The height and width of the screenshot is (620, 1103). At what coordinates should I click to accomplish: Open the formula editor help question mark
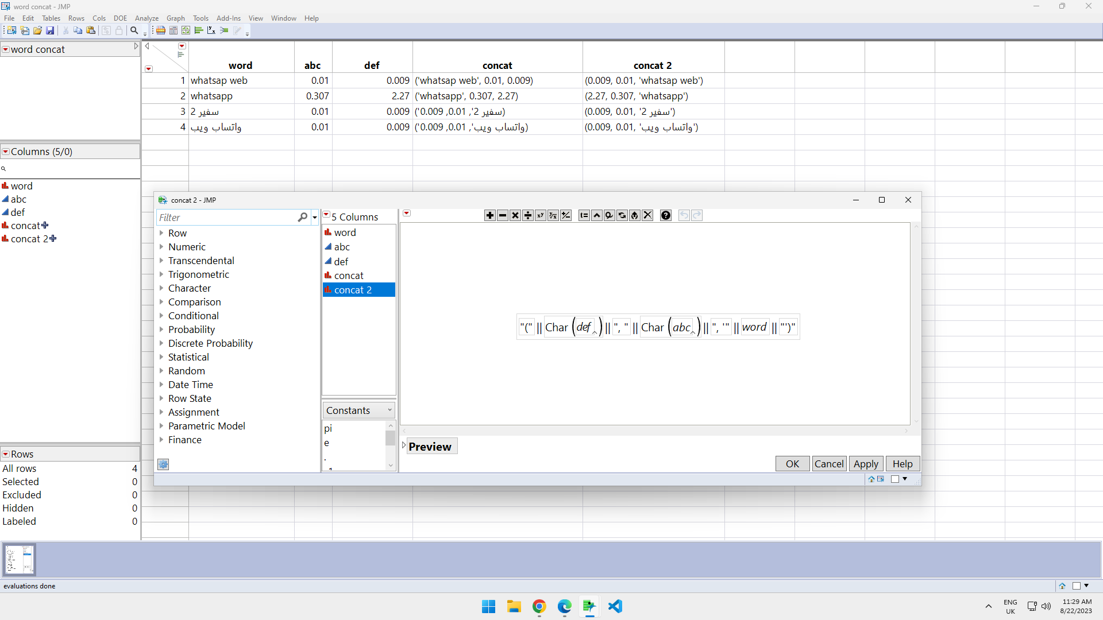coord(665,215)
